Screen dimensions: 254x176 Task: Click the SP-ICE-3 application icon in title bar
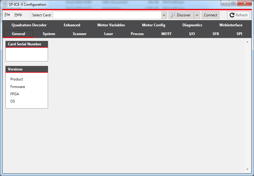[5, 5]
